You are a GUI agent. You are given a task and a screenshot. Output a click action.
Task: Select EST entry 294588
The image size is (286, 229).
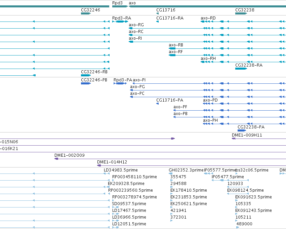[178, 184]
